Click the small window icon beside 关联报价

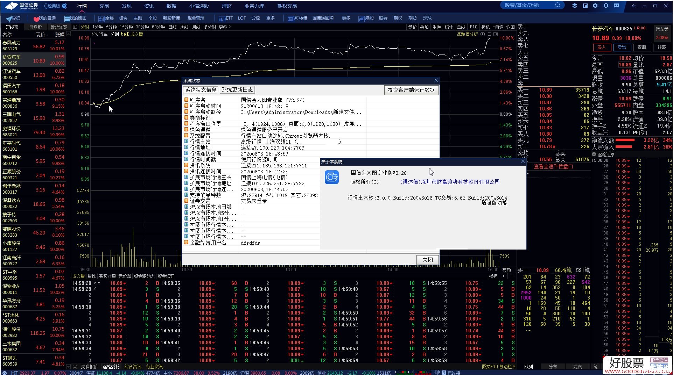pyautogui.click(x=75, y=367)
